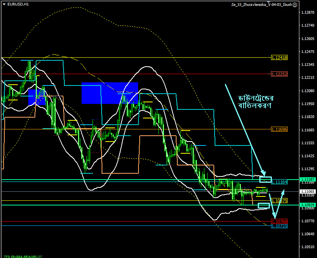Click the 1.11950 value on the price scale

click(x=308, y=104)
